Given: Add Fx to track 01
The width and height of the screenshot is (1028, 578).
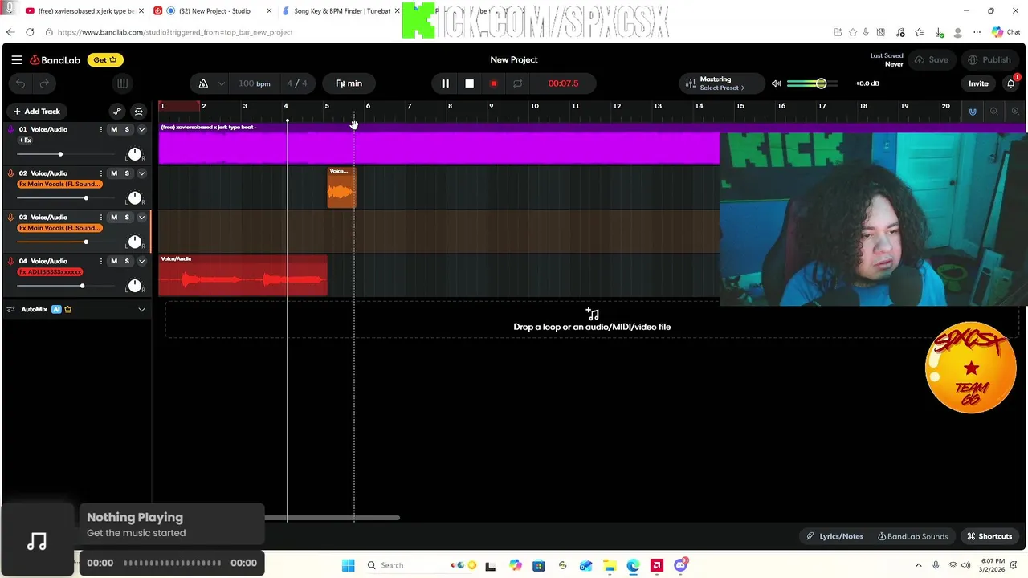Looking at the screenshot, I should click(26, 140).
